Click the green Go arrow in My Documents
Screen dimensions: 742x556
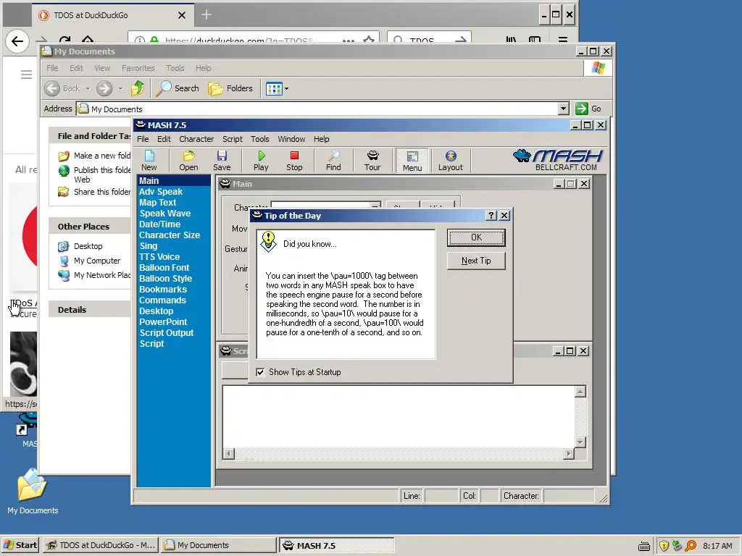(x=582, y=109)
